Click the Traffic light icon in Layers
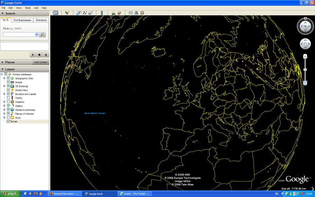 click(x=12, y=98)
